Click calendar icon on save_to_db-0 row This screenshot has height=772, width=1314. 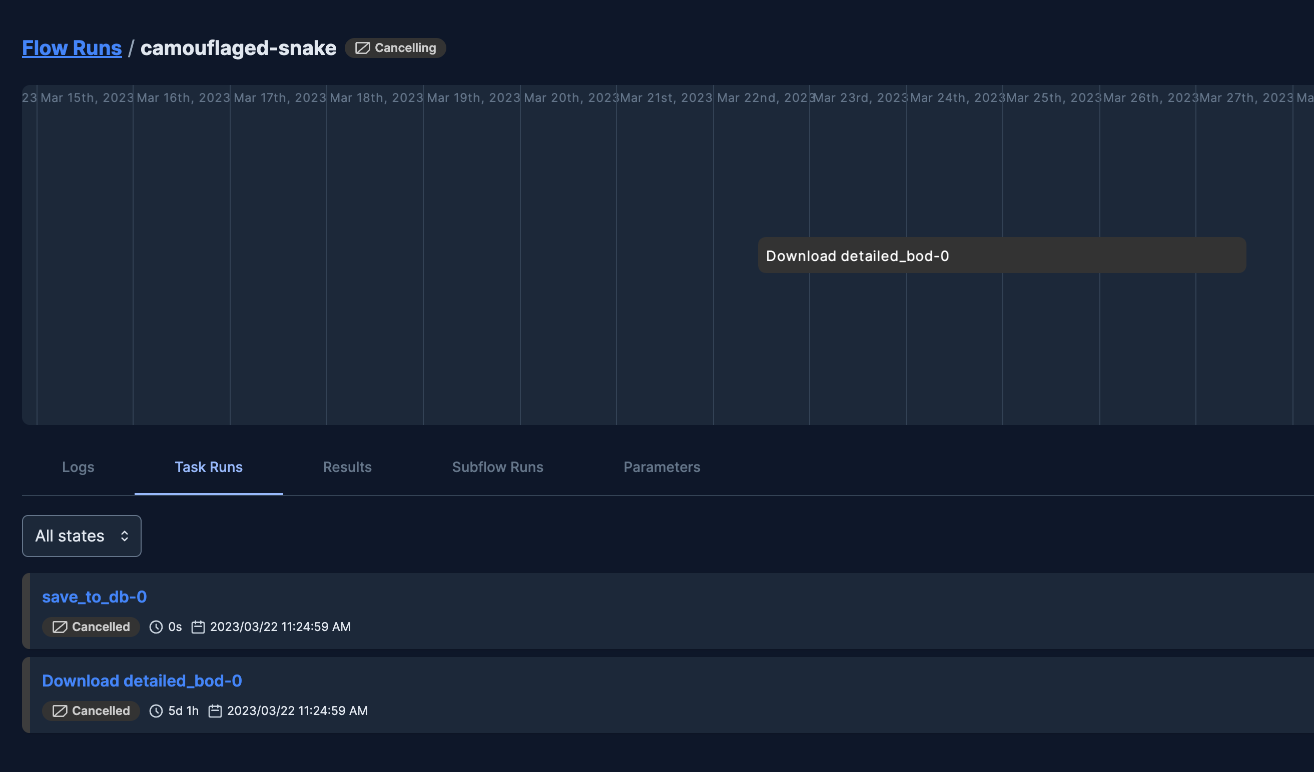[198, 626]
